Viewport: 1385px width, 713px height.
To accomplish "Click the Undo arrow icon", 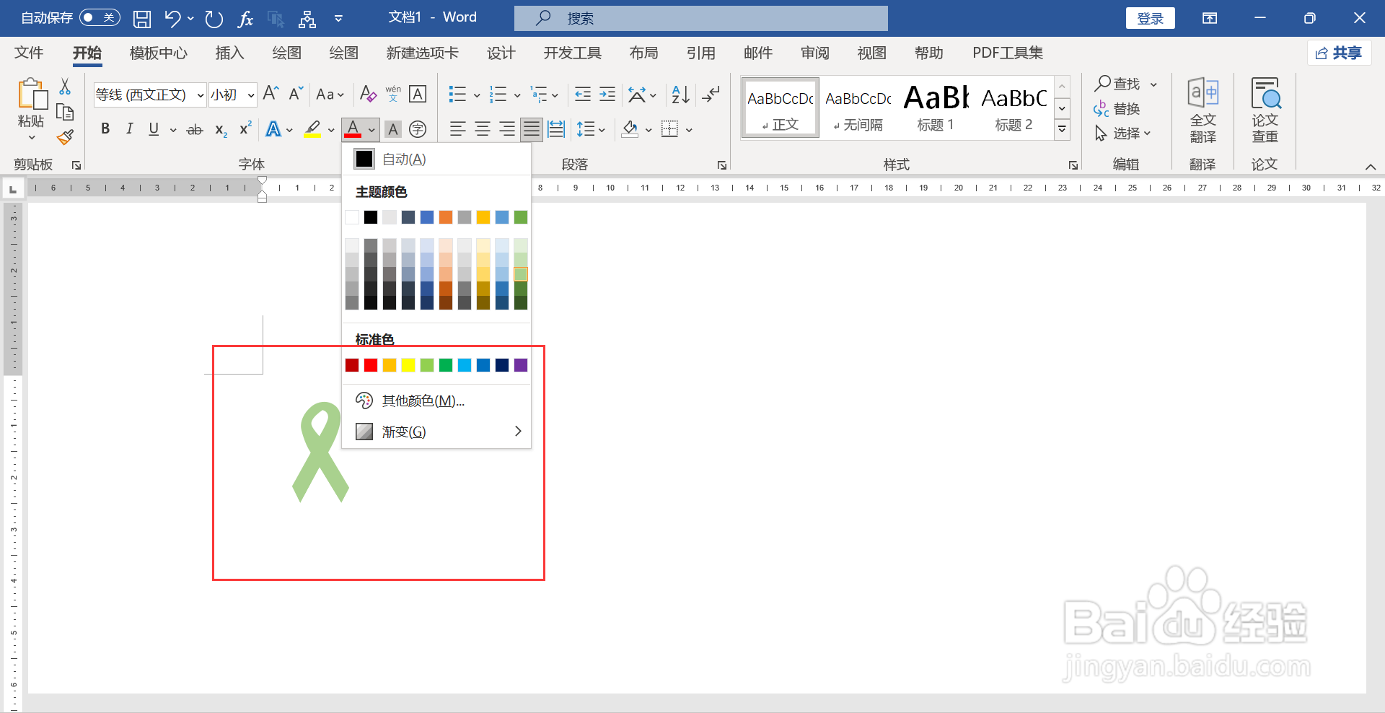I will click(x=172, y=19).
